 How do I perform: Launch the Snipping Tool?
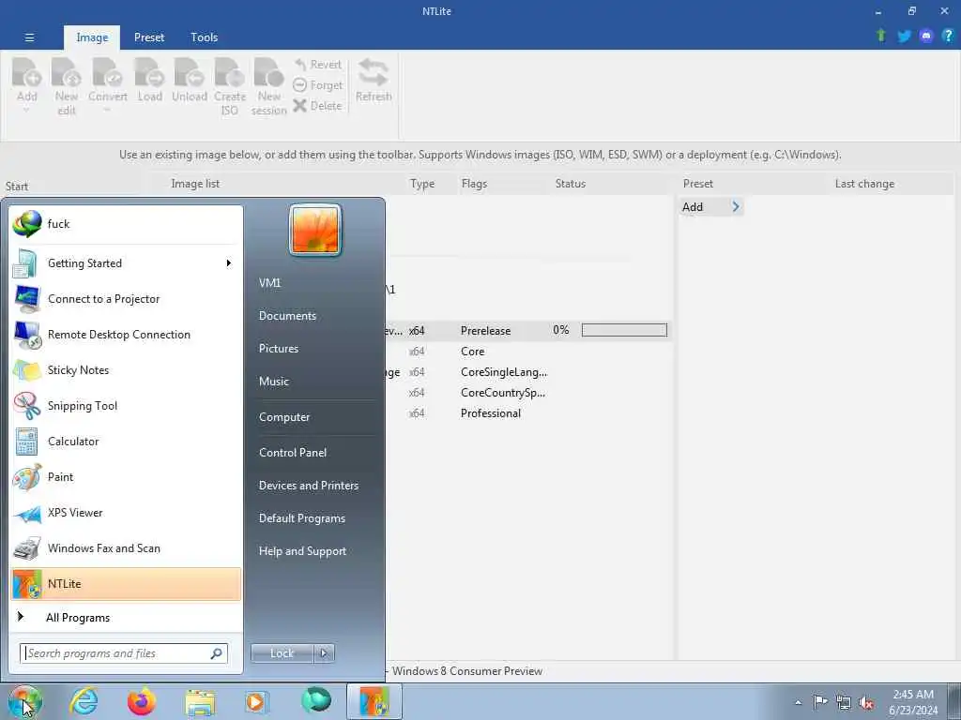pos(126,405)
